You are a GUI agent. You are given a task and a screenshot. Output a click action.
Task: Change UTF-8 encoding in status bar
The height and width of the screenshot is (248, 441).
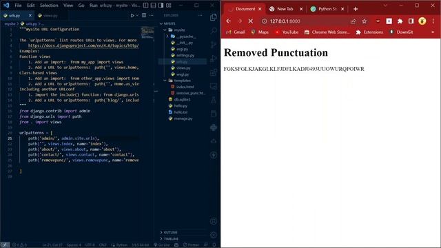click(x=90, y=245)
